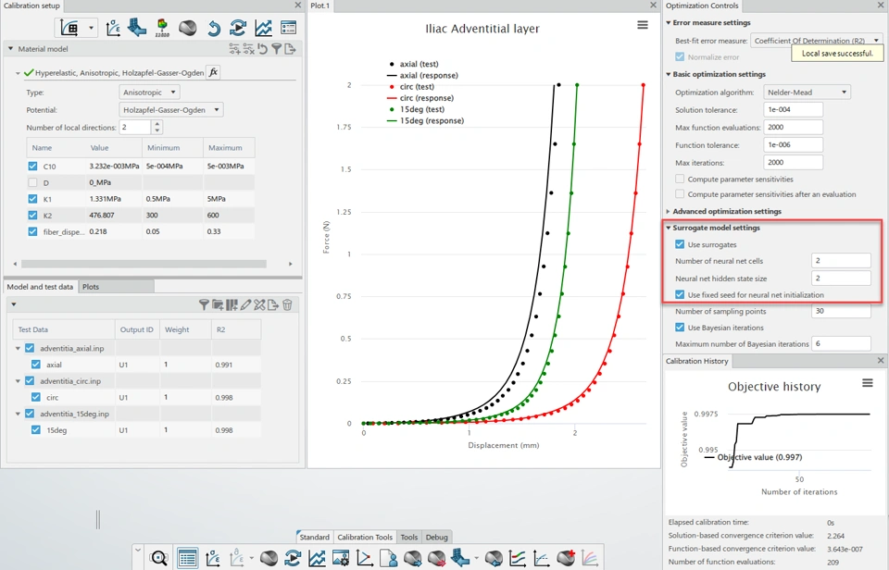This screenshot has width=889, height=570.
Task: Toggle Compute parameter sensitivities checkbox
Action: pyautogui.click(x=680, y=179)
